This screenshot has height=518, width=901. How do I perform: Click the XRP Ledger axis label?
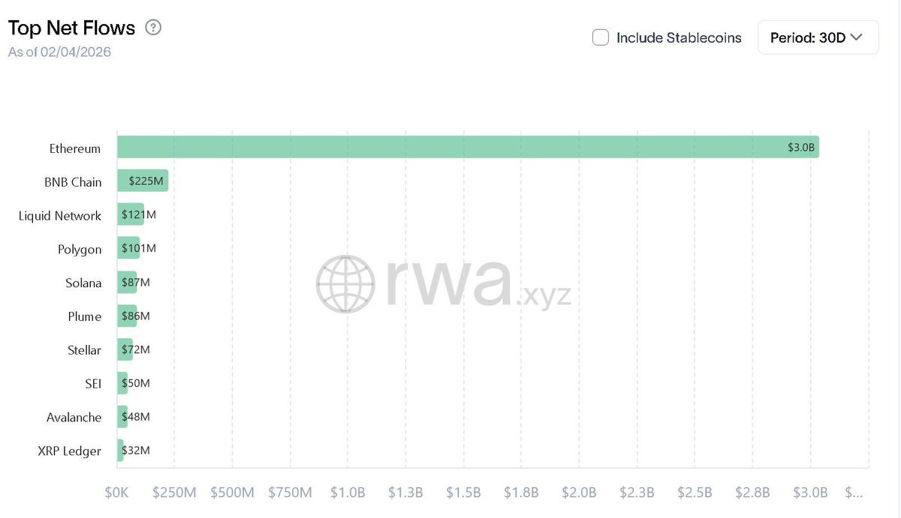tap(69, 451)
